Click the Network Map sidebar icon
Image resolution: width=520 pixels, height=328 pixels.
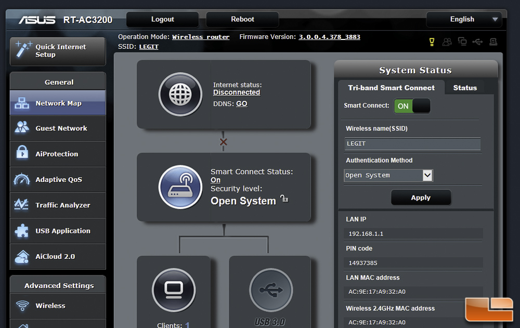(x=22, y=103)
